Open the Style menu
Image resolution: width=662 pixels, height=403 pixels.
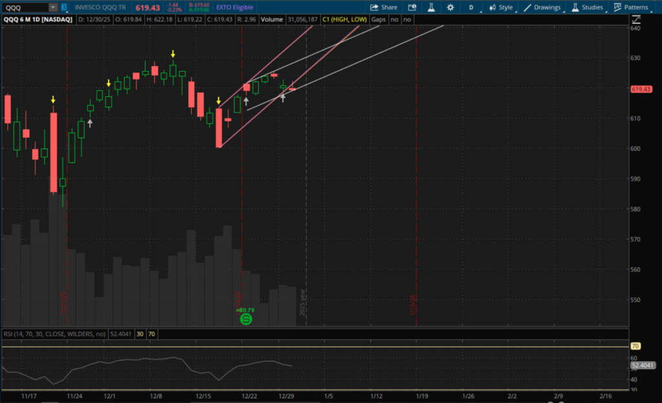click(501, 7)
